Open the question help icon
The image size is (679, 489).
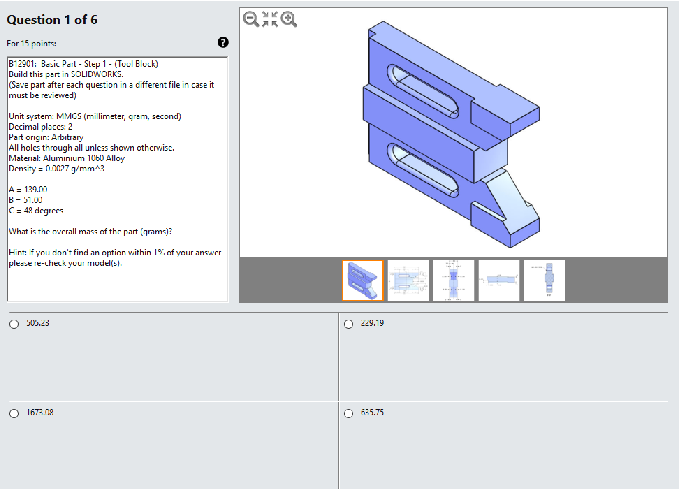click(x=223, y=43)
